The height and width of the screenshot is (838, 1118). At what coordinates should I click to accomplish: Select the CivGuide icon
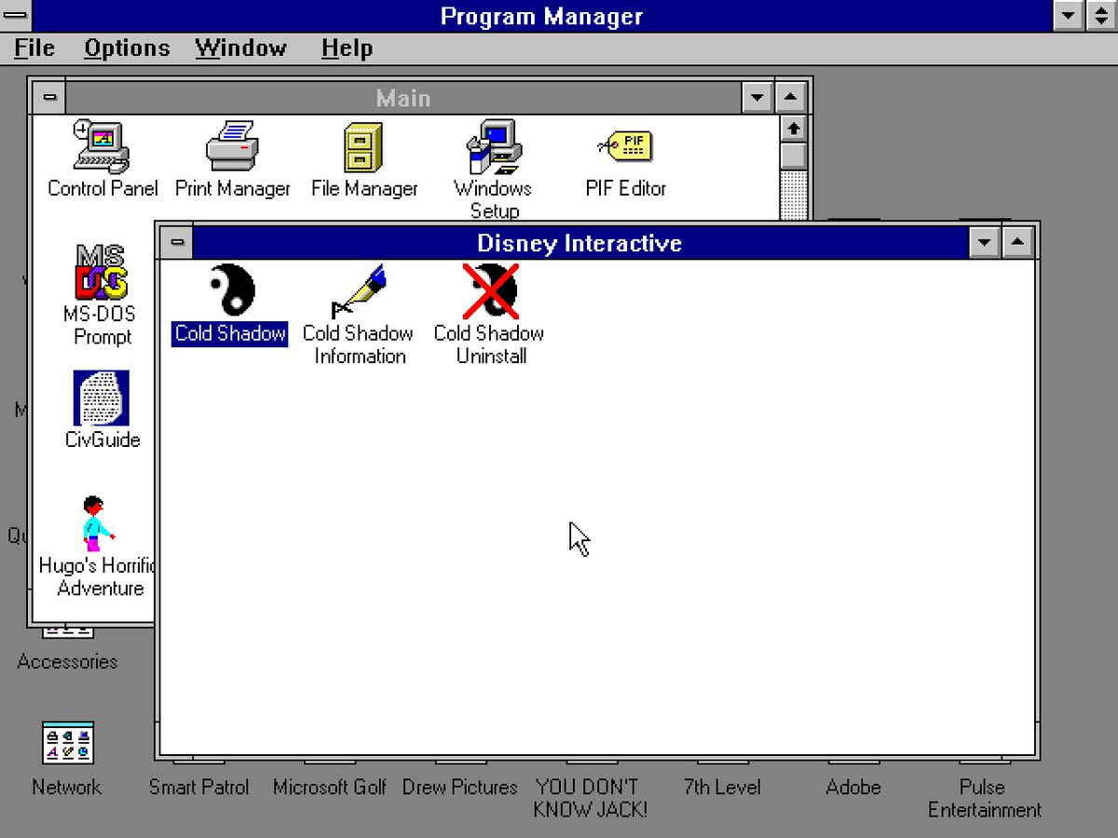[x=102, y=398]
